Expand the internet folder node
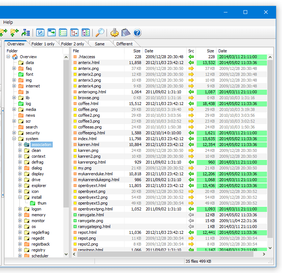Image resolution: width=282 pixels, height=273 pixels. pyautogui.click(x=14, y=86)
